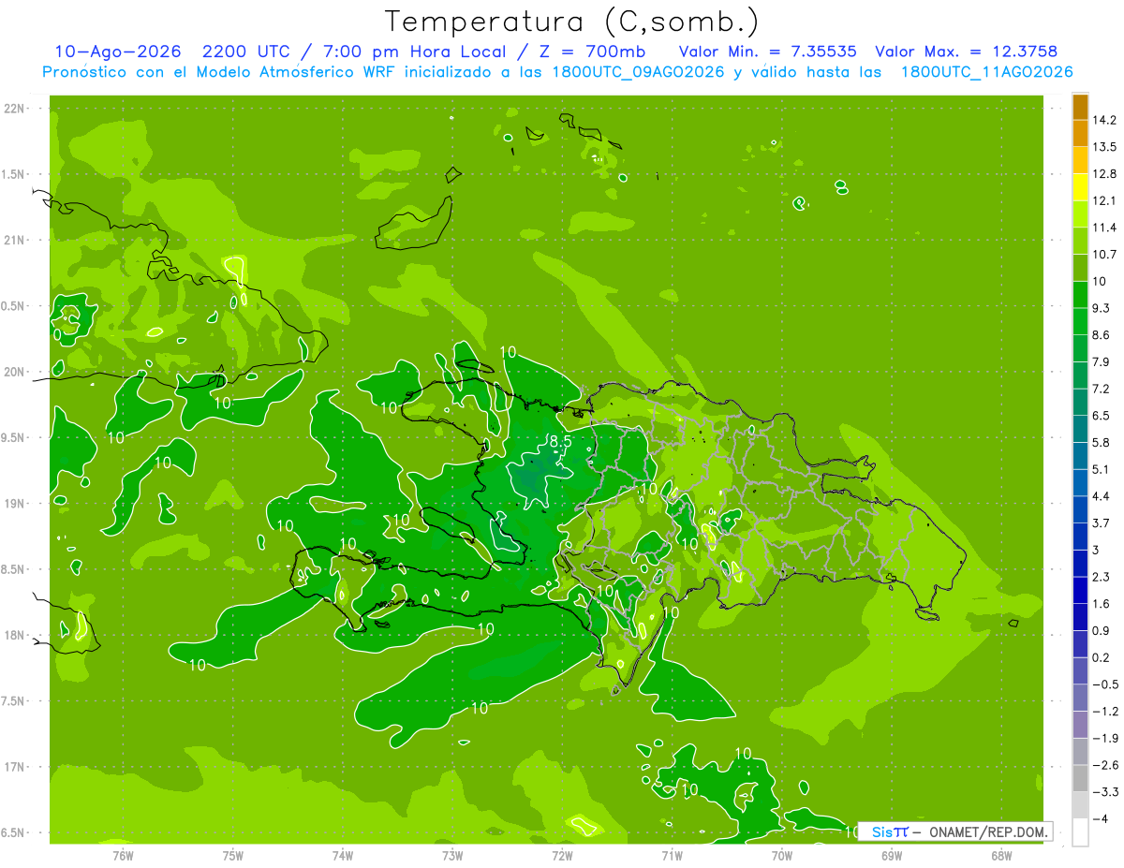
Task: Click the '75W' longitude axis label
Action: 233,855
